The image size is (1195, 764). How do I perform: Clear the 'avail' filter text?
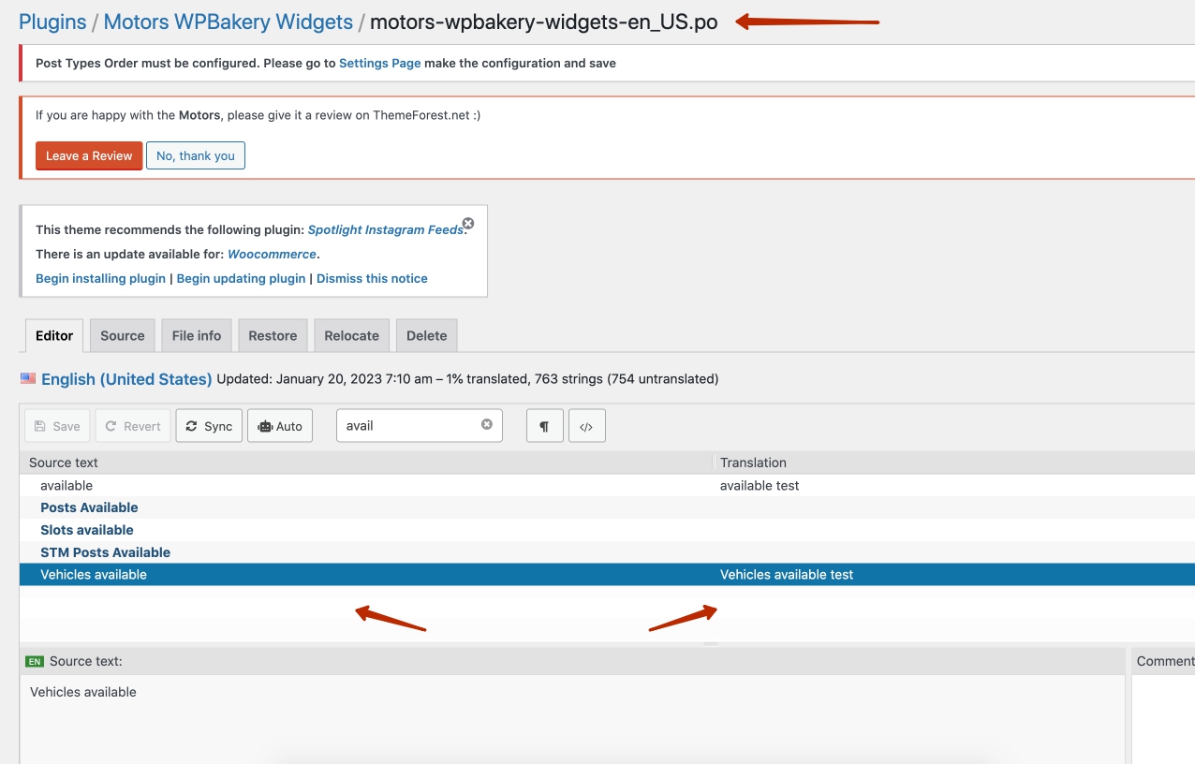(x=487, y=424)
